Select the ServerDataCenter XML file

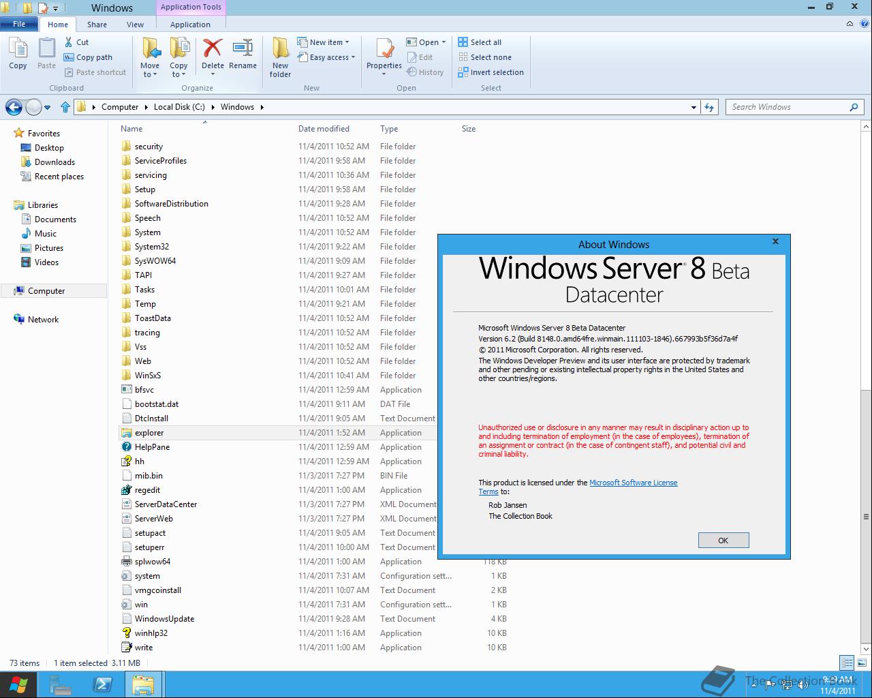278,504
